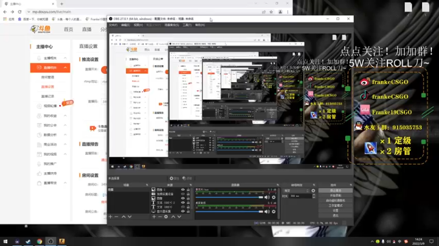This screenshot has height=246, width=439.
Task: Open 桌面音频 audio settings gear
Action: (x=274, y=212)
